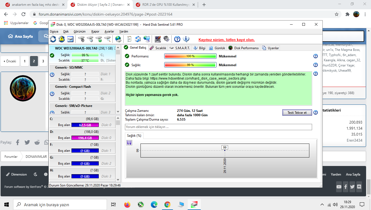Click help icon beside the Mükemmel health row
Image resolution: width=371 pixels, height=210 pixels.
(316, 65)
